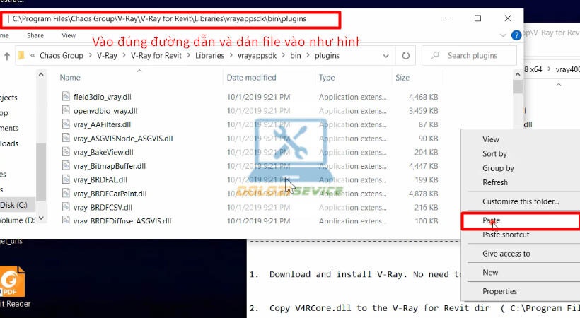Sort files by the Type column
The width and height of the screenshot is (580, 318).
pyautogui.click(x=327, y=78)
